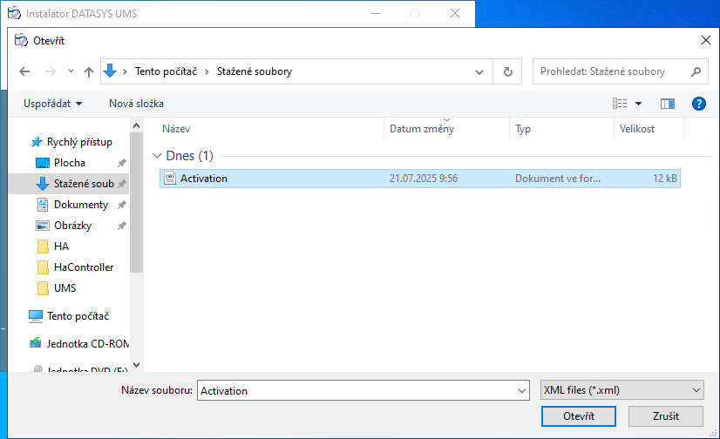Click the Rychlý přístup star icon

[x=37, y=142]
